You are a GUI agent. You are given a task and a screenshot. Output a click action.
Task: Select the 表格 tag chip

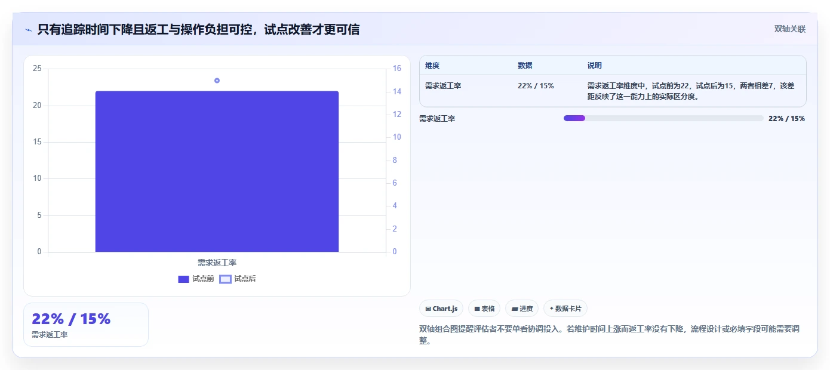484,309
